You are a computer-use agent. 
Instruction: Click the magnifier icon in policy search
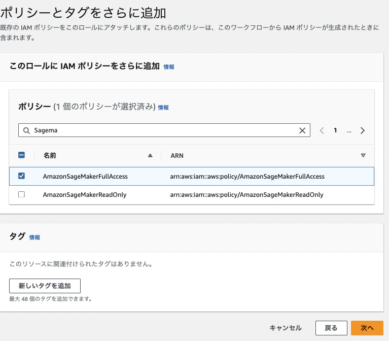click(26, 130)
